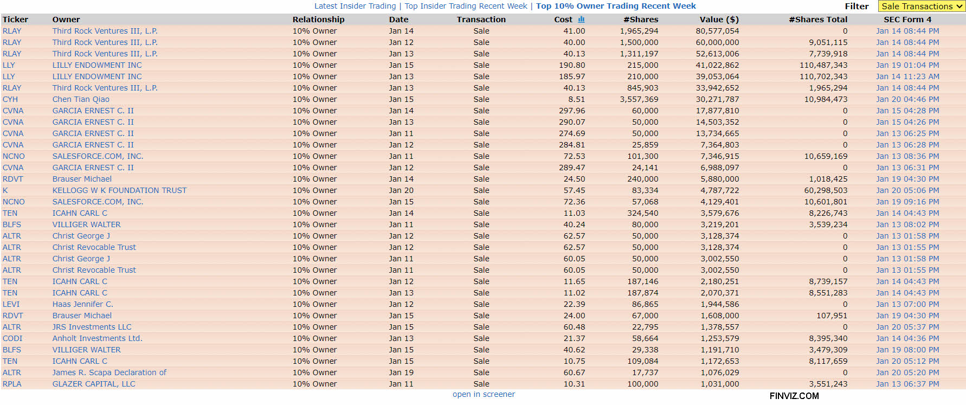This screenshot has width=966, height=405.
Task: Click the LEVI ticker link
Action: [x=11, y=304]
